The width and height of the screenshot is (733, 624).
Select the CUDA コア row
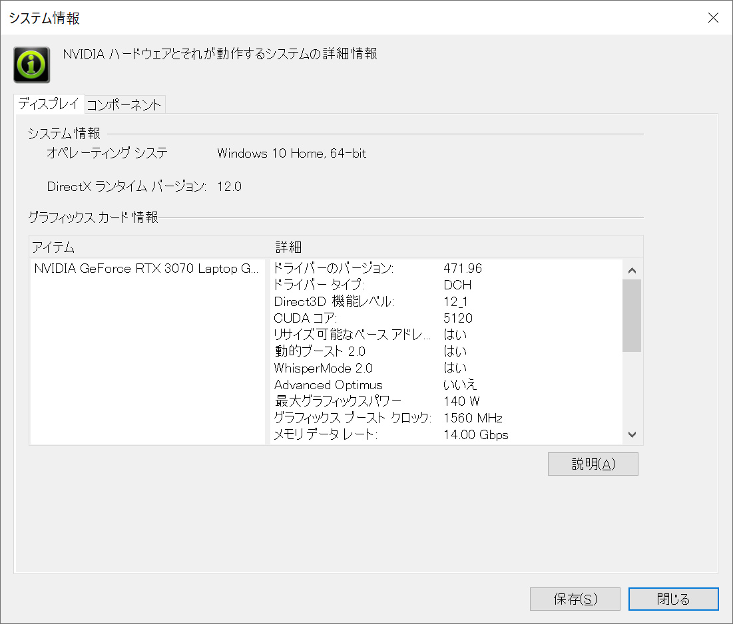point(447,318)
